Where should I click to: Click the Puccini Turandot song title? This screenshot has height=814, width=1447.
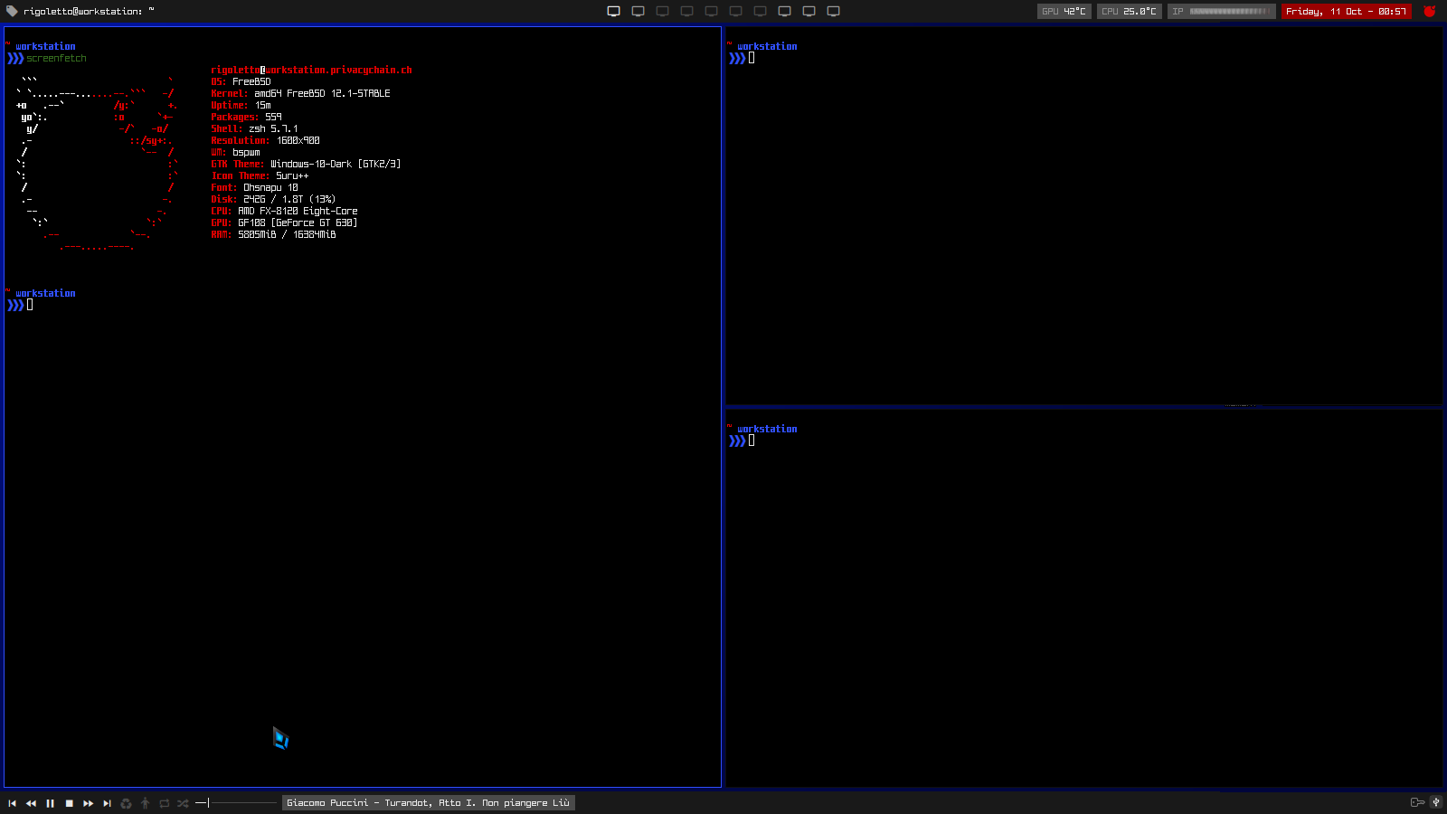coord(428,803)
